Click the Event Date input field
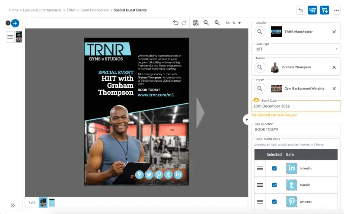This screenshot has height=214, width=344. (296, 106)
